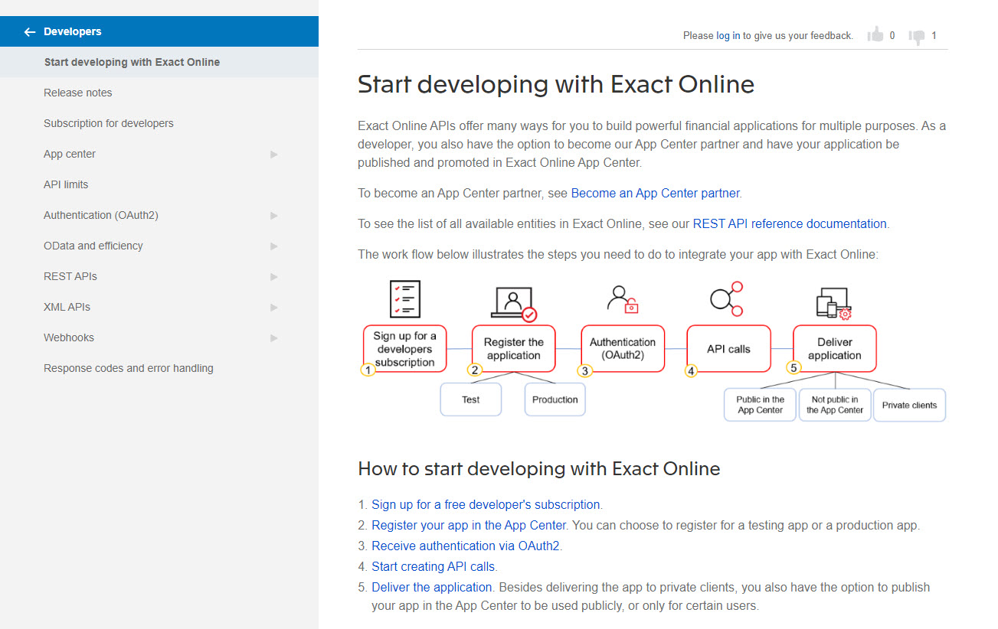The image size is (998, 629).
Task: Open Become an App Center partner link
Action: [x=656, y=193]
